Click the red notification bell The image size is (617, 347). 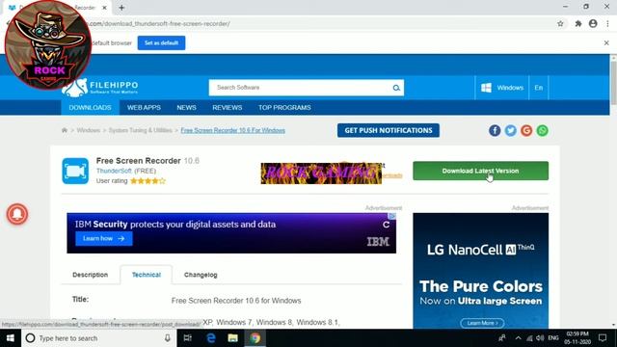17,214
